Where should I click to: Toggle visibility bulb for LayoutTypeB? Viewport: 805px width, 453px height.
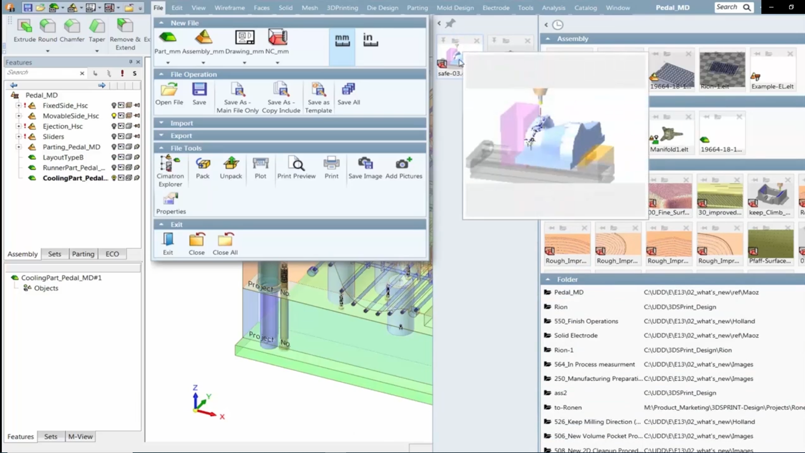click(114, 157)
